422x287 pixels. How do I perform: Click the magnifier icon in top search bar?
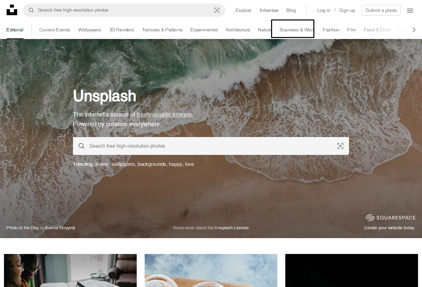[x=31, y=10]
